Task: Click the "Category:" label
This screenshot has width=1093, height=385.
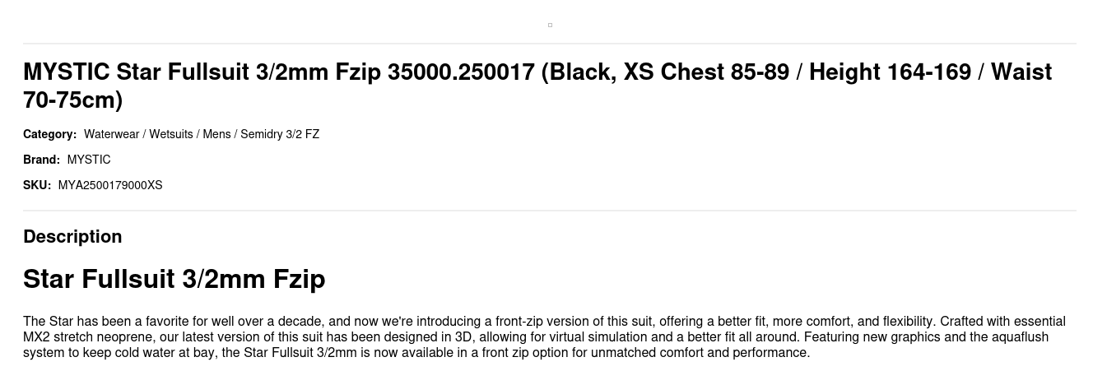Action: [x=49, y=134]
